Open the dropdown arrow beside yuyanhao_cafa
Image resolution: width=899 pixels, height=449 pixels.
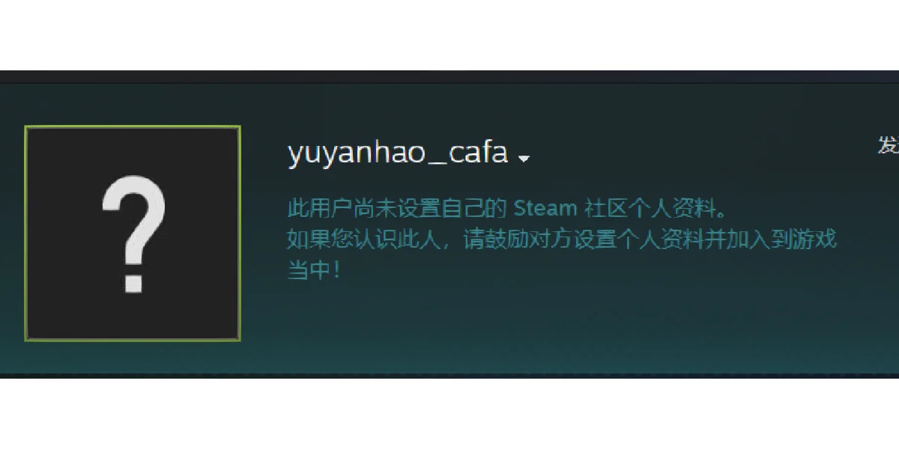click(x=524, y=159)
